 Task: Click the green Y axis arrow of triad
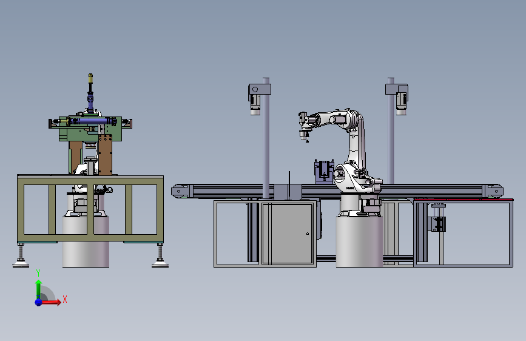pyautogui.click(x=39, y=289)
